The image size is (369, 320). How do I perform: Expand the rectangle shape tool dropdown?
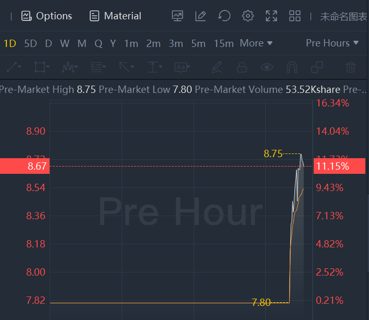pos(42,67)
